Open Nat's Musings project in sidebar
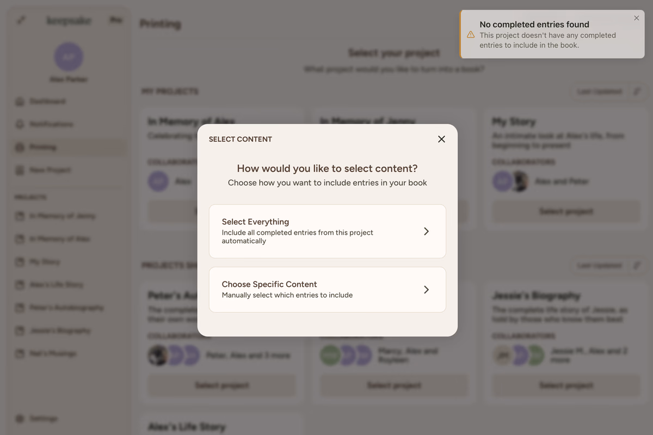653x435 pixels. (53, 353)
